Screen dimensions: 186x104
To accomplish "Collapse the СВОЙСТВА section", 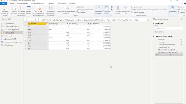I will [x=154, y=23].
